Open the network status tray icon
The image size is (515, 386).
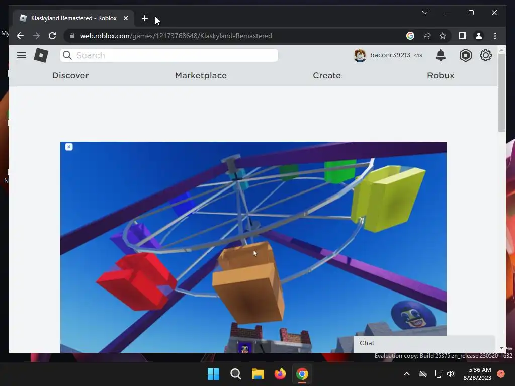[439, 374]
